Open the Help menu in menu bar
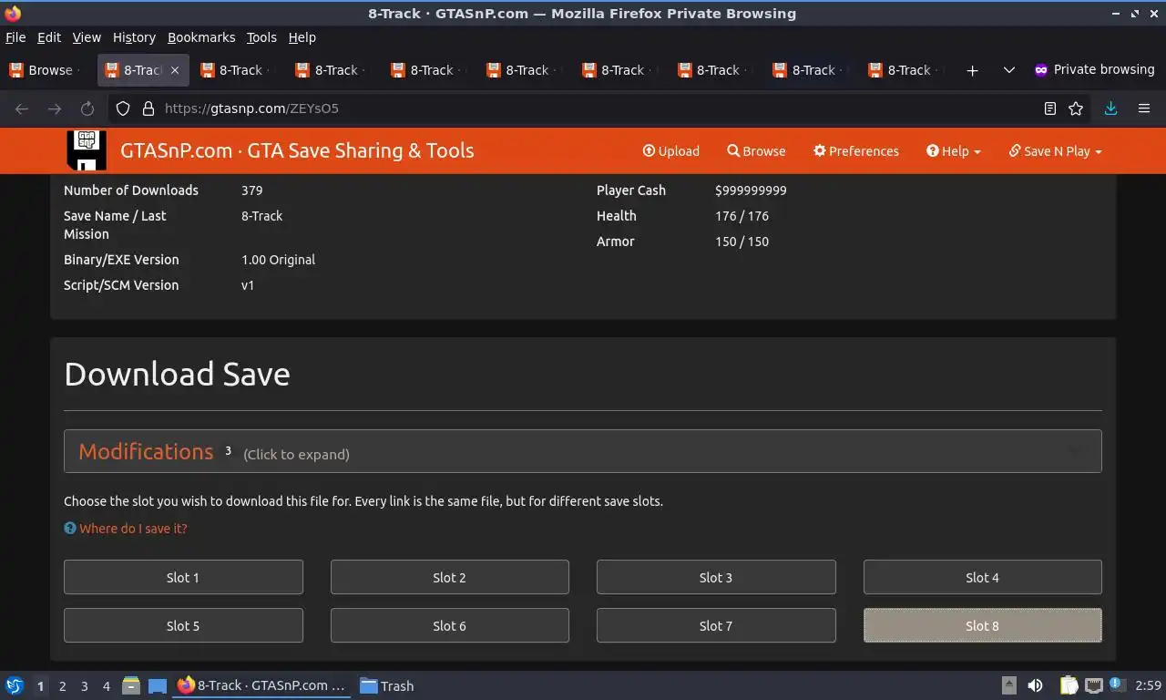 (x=302, y=37)
